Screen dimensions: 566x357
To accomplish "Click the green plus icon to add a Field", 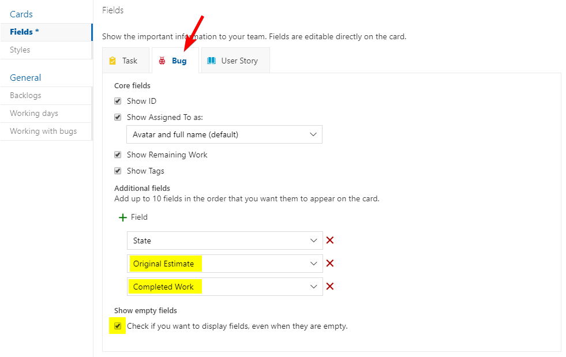I will [122, 217].
